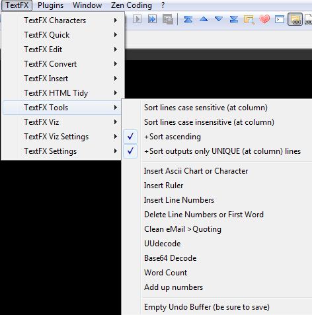Image resolution: width=312 pixels, height=315 pixels.
Task: Open the Window menu
Action: pos(87,5)
